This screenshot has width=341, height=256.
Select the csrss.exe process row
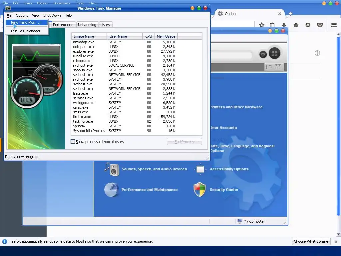136,108
